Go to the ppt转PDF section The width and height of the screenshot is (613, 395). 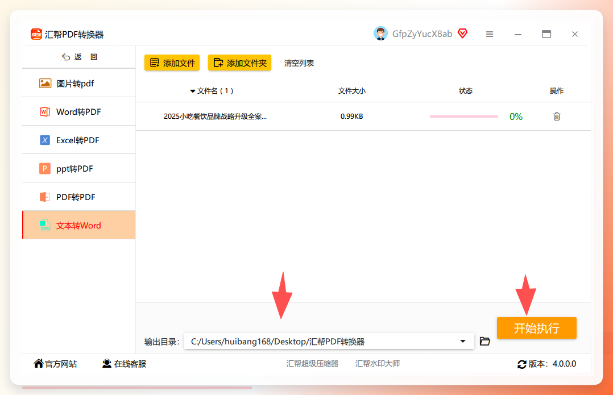[x=79, y=169]
